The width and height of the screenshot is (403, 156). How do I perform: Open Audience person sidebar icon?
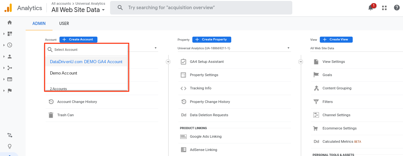(x=9, y=57)
